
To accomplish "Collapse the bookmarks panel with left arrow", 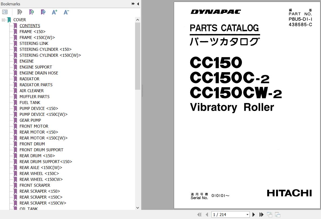I will coord(138,4).
